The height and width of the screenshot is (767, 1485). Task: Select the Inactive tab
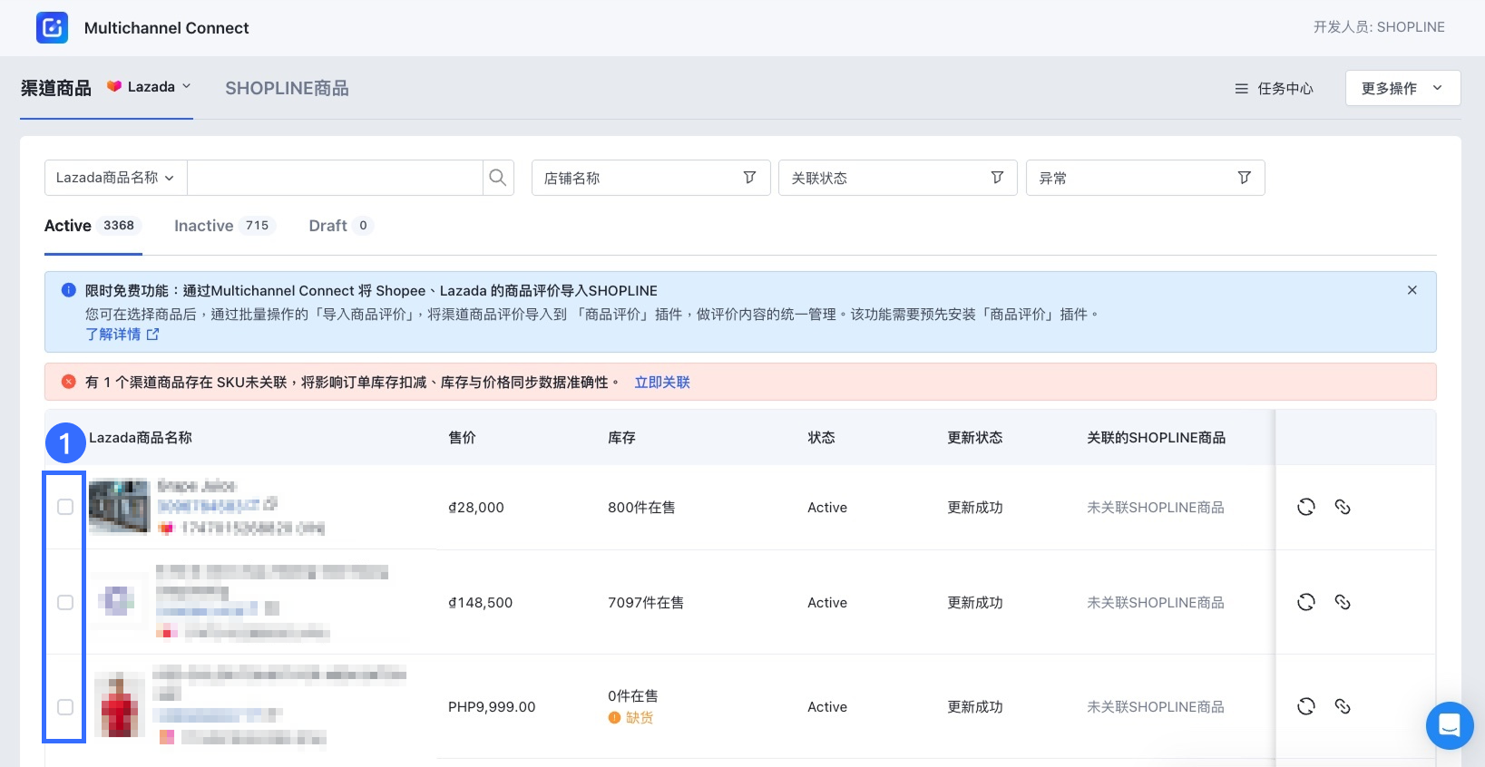tap(224, 226)
